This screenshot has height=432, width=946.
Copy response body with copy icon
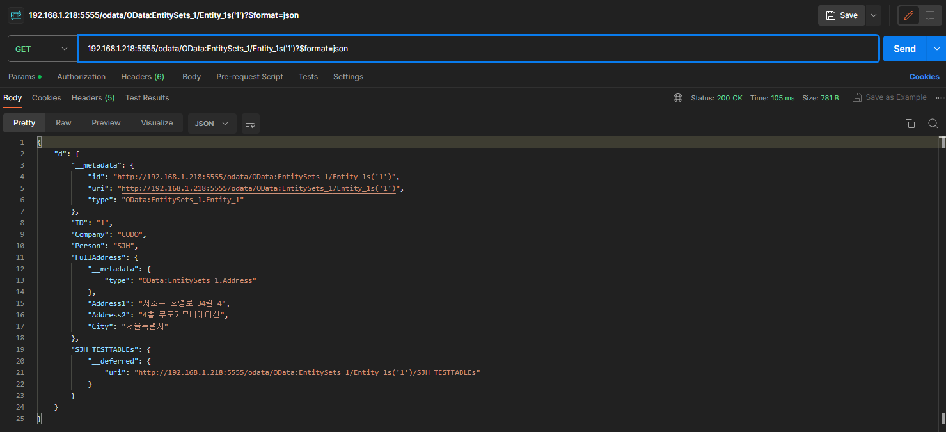(x=910, y=124)
